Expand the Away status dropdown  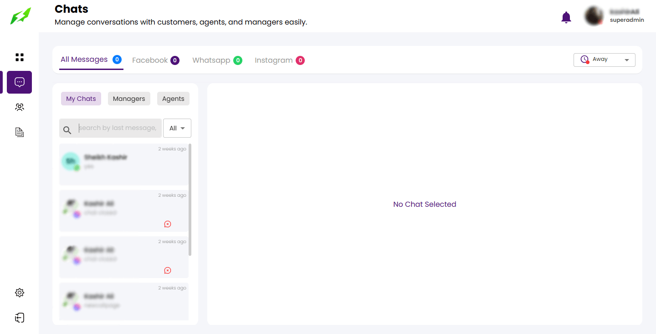pyautogui.click(x=604, y=60)
